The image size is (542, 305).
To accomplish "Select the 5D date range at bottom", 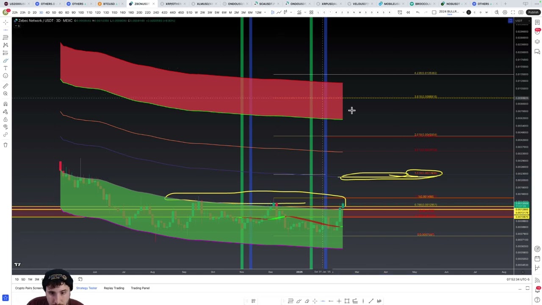I will pos(23,280).
